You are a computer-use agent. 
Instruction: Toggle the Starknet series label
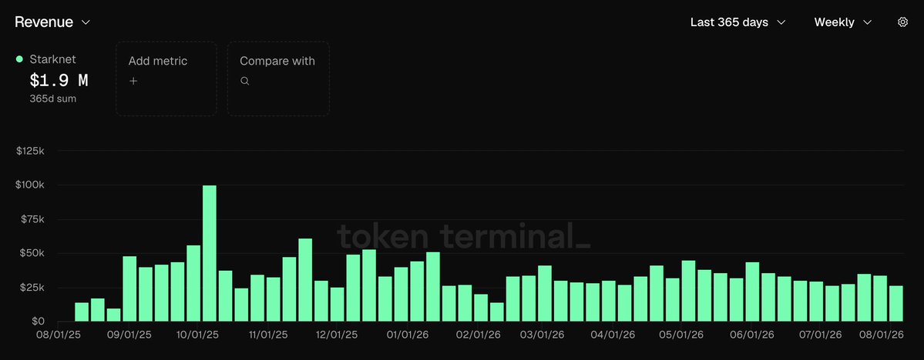point(52,58)
